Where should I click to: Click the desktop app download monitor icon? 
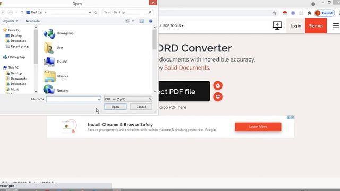[277, 25]
